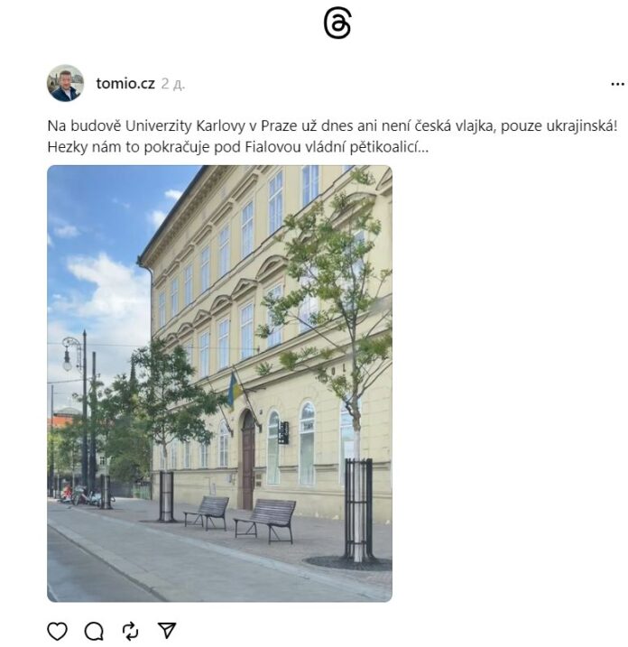Repost using the circular arrows icon
The image size is (628, 647).
tap(131, 631)
